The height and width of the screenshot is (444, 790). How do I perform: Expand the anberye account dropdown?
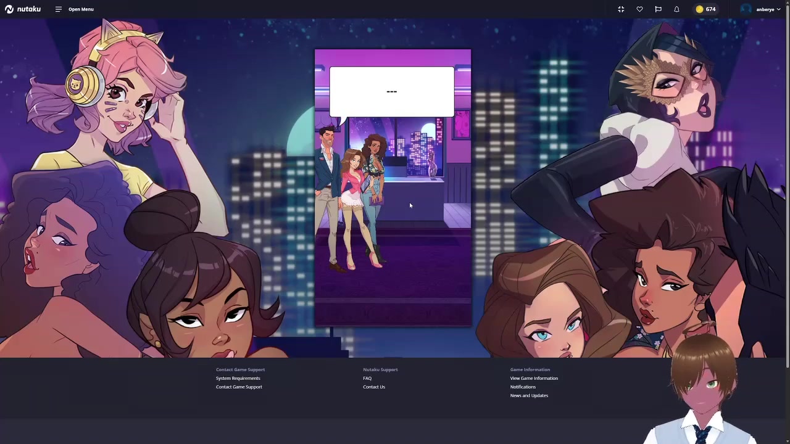point(768,9)
